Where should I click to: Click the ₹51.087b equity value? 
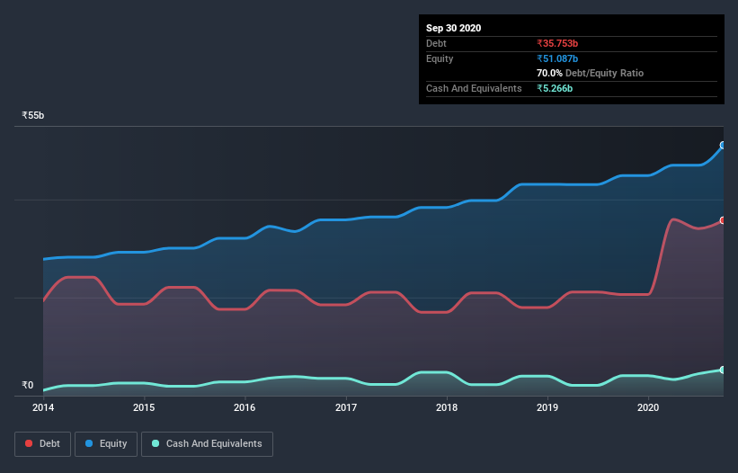557,58
